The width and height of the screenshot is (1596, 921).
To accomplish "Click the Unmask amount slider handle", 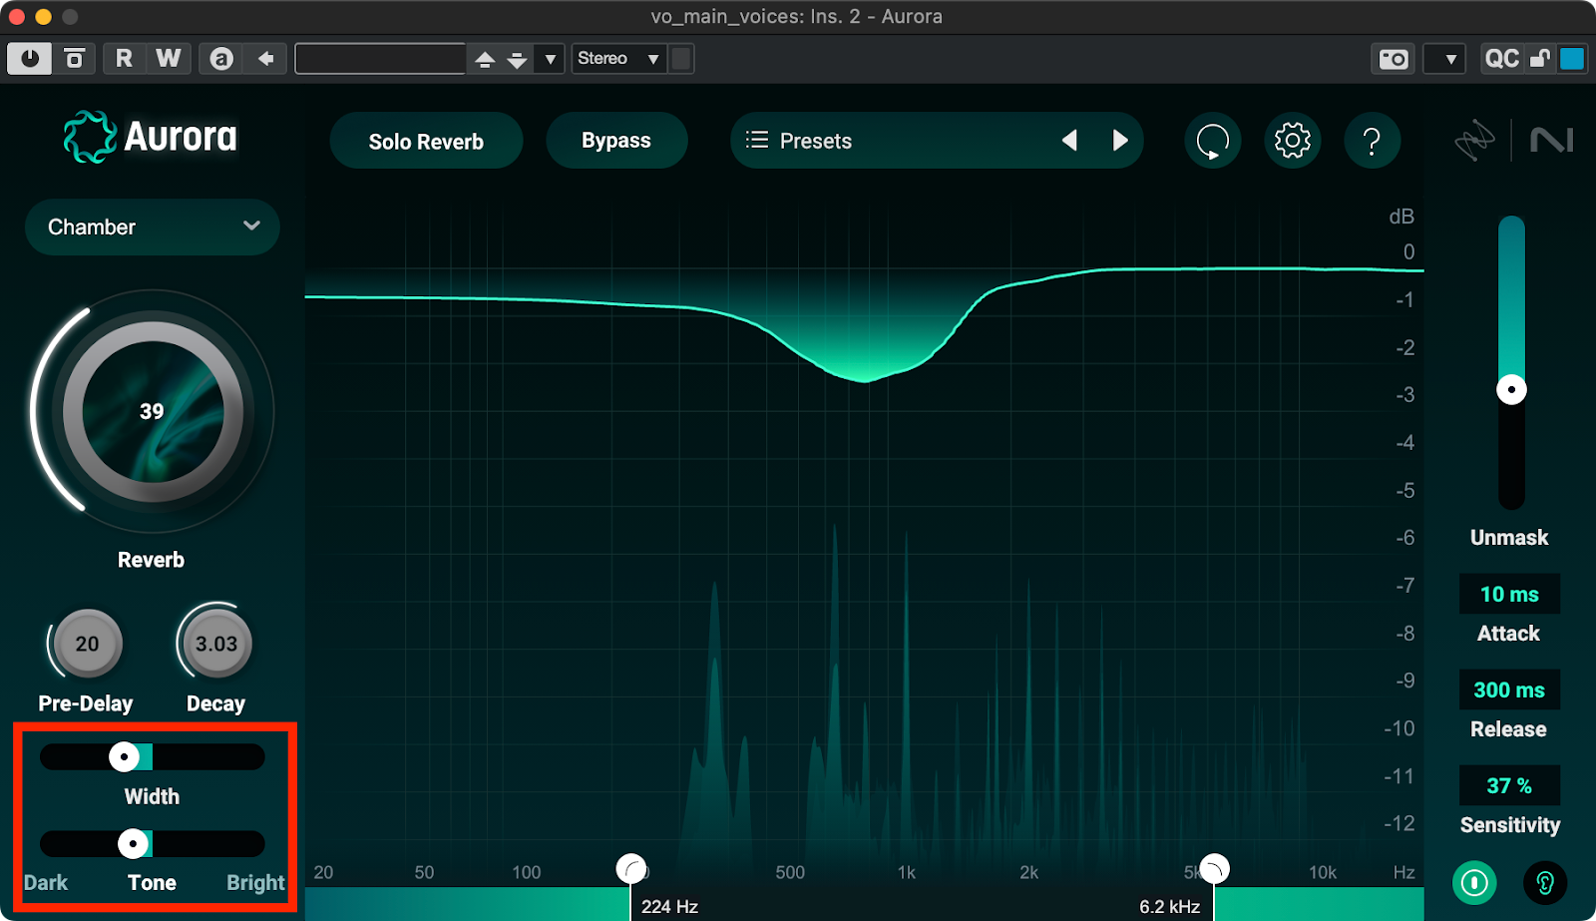I will click(x=1511, y=389).
